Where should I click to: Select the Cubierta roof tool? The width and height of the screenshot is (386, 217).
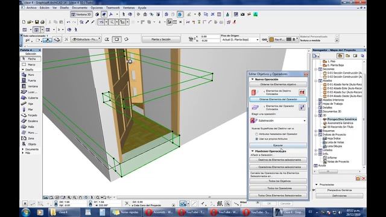pos(31,98)
